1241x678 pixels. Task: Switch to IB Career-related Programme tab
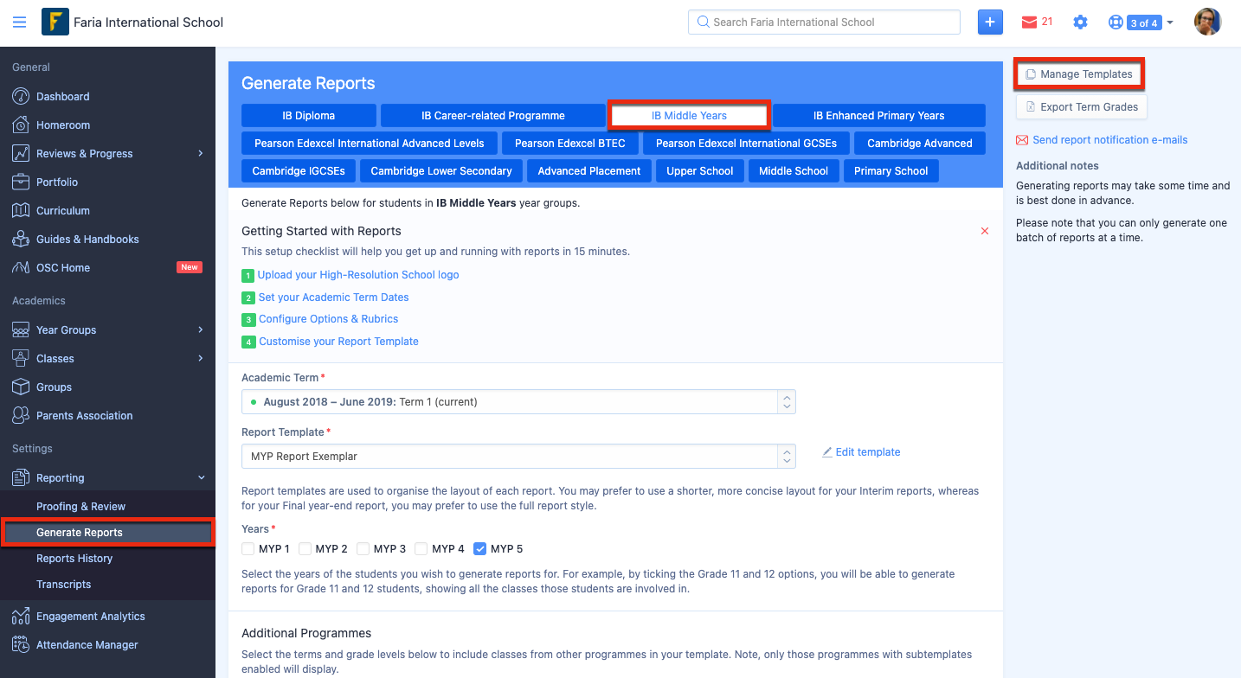click(x=493, y=115)
